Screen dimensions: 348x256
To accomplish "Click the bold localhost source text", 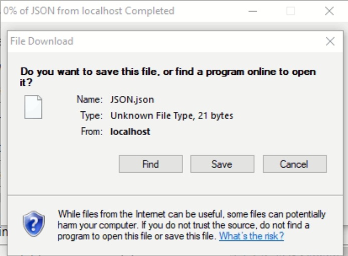I will (x=130, y=132).
